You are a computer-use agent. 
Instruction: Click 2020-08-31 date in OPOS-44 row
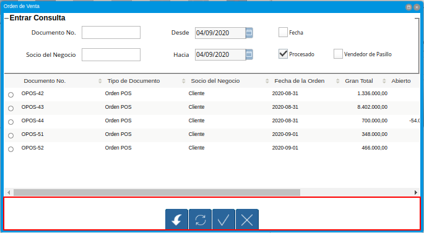285,121
